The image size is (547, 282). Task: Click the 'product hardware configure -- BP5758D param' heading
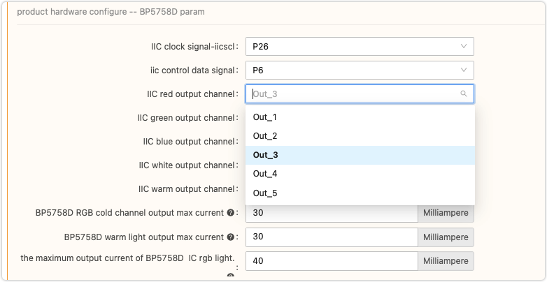[x=111, y=12]
